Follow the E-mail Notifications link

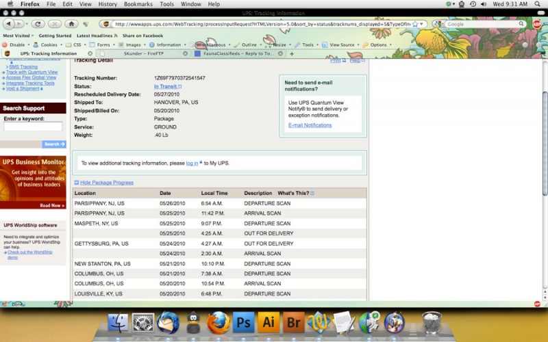click(310, 125)
